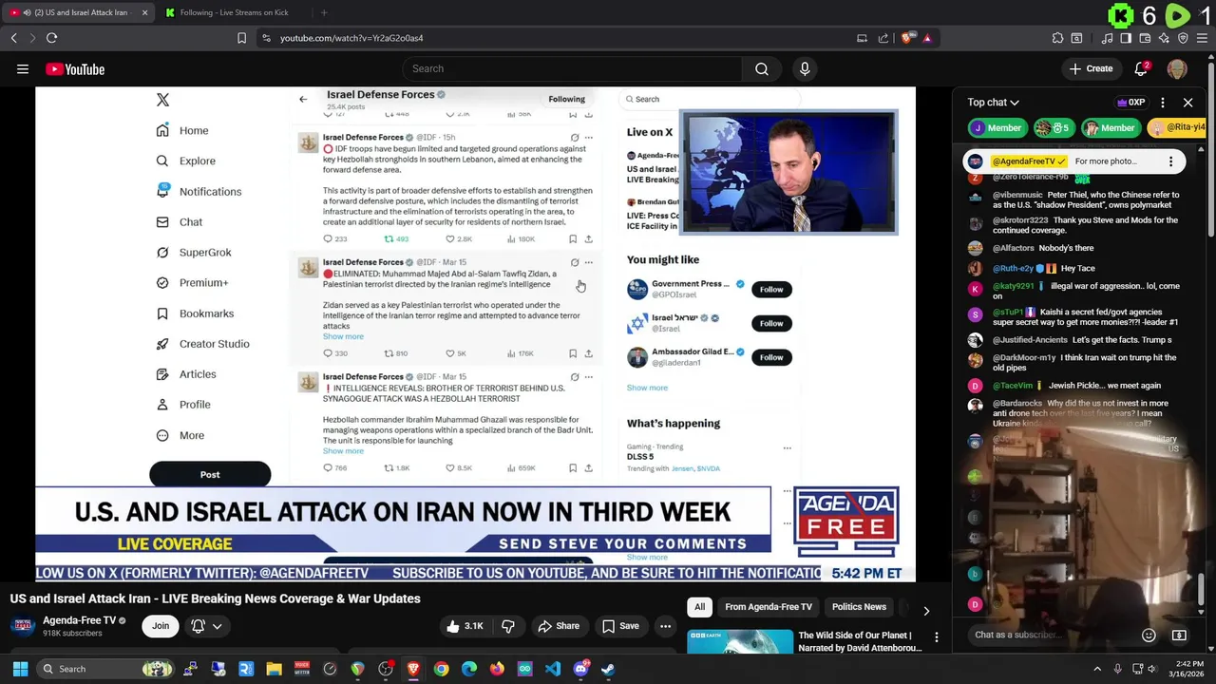Open a new browser tab

coord(324,12)
